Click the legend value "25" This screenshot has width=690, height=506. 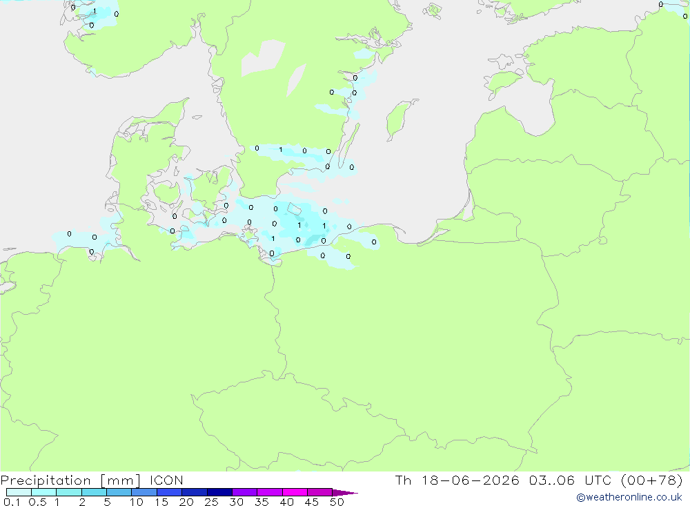212,502
